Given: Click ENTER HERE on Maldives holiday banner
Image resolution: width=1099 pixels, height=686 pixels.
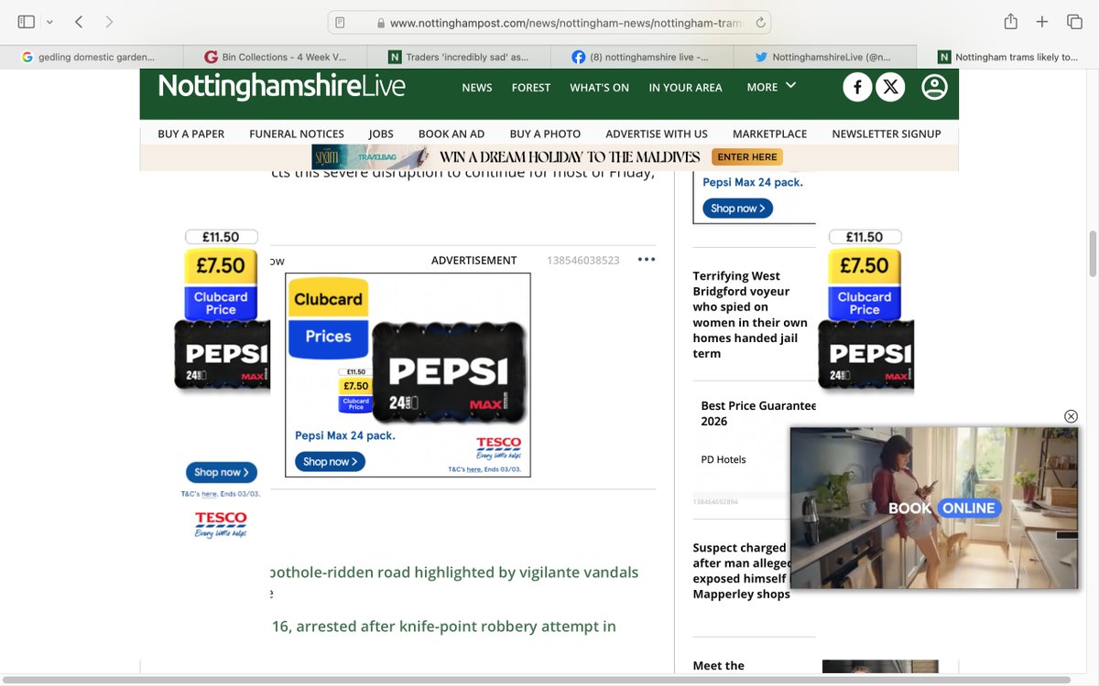Looking at the screenshot, I should 746,157.
